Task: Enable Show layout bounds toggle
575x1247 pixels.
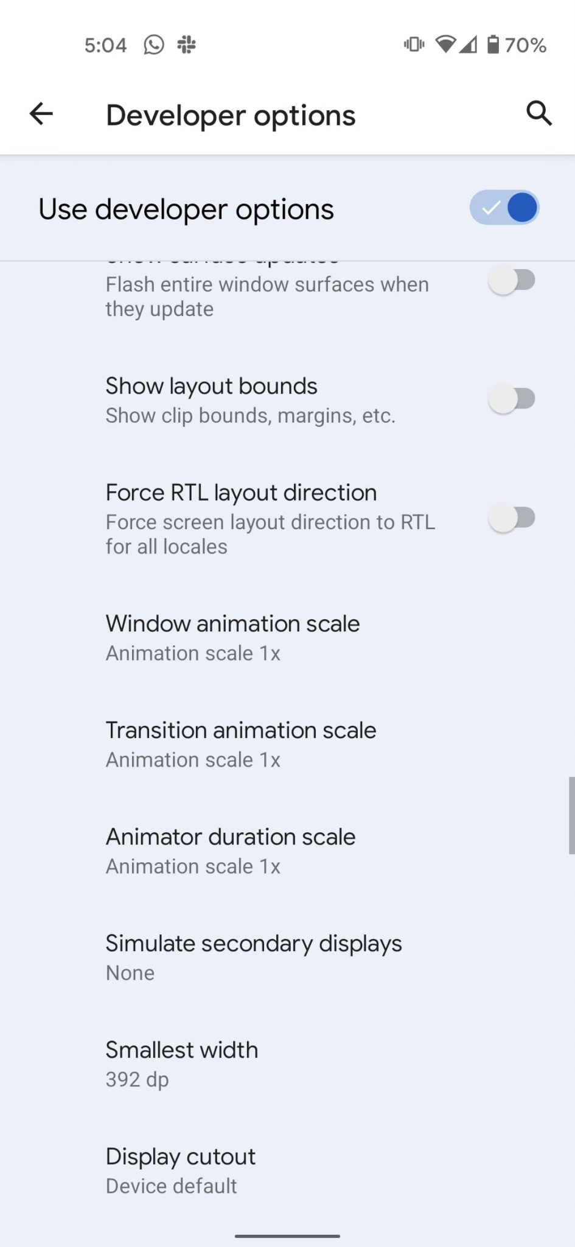Action: [x=512, y=399]
